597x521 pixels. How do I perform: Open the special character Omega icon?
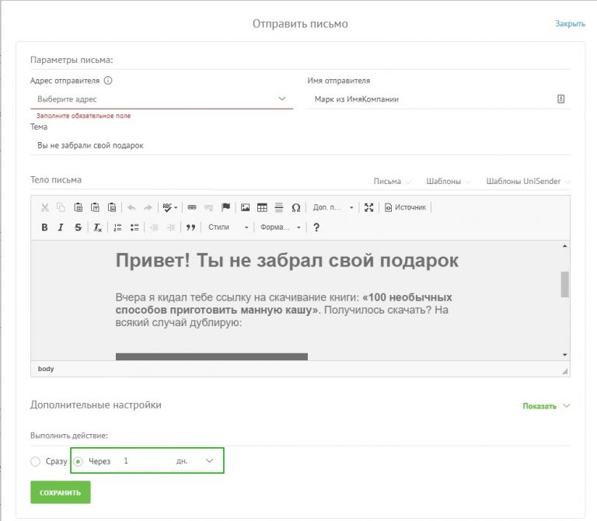[295, 207]
